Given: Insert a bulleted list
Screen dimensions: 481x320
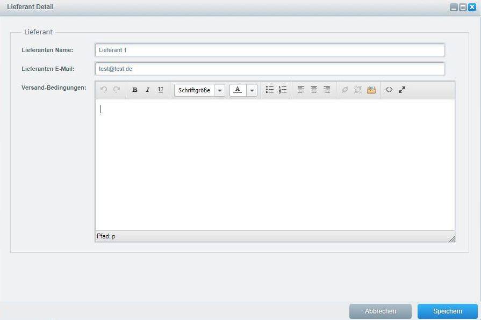Looking at the screenshot, I should point(270,90).
